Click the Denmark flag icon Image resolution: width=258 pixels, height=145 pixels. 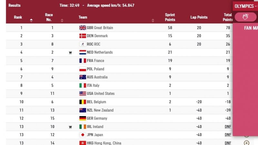pyautogui.click(x=83, y=36)
